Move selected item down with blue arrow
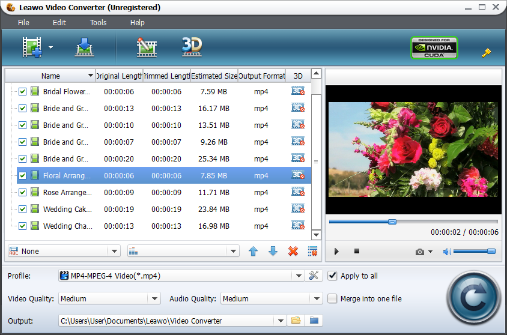Viewport: 507px width, 335px height. 273,251
